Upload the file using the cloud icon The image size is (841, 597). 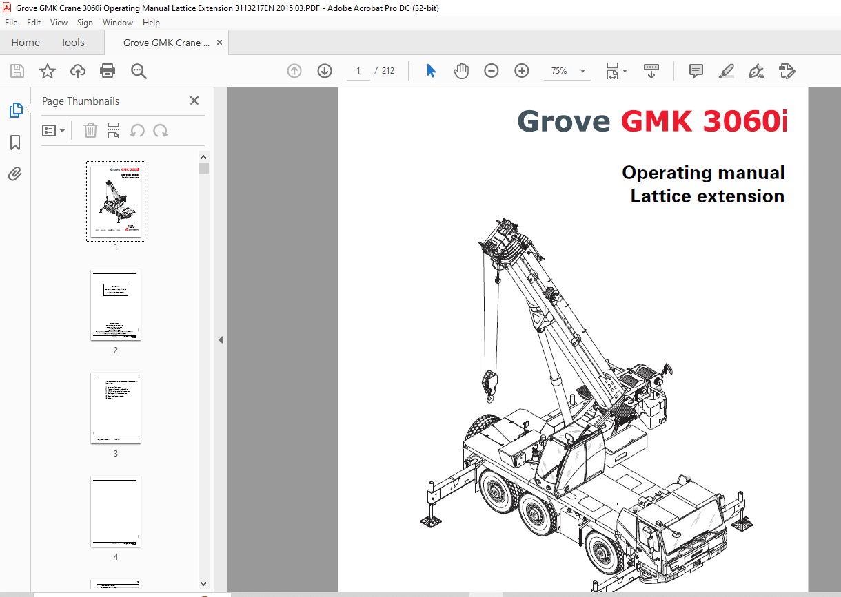coord(78,71)
